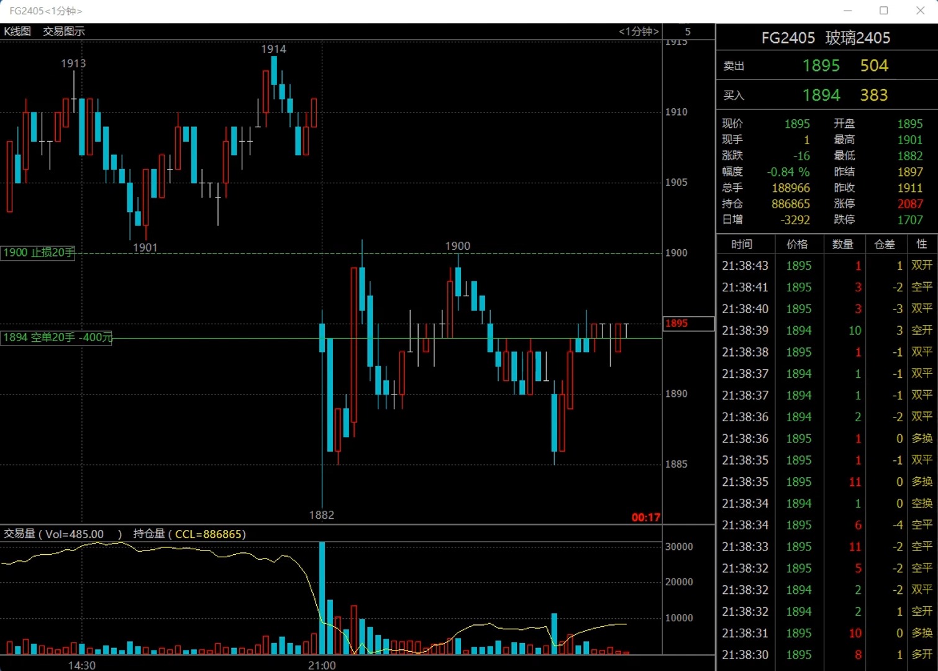938x671 pixels.
Task: Open the 交易图示 tab
Action: point(64,31)
